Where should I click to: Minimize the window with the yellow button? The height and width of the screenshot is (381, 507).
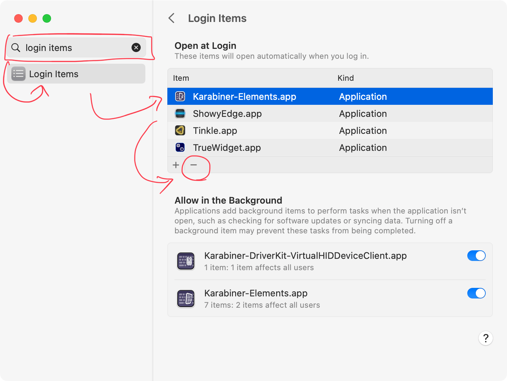pyautogui.click(x=33, y=18)
